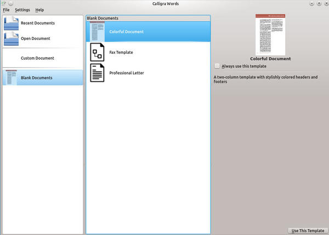The image size is (329, 235).
Task: Select the Blank Documents sidebar label
Action: pyautogui.click(x=37, y=78)
